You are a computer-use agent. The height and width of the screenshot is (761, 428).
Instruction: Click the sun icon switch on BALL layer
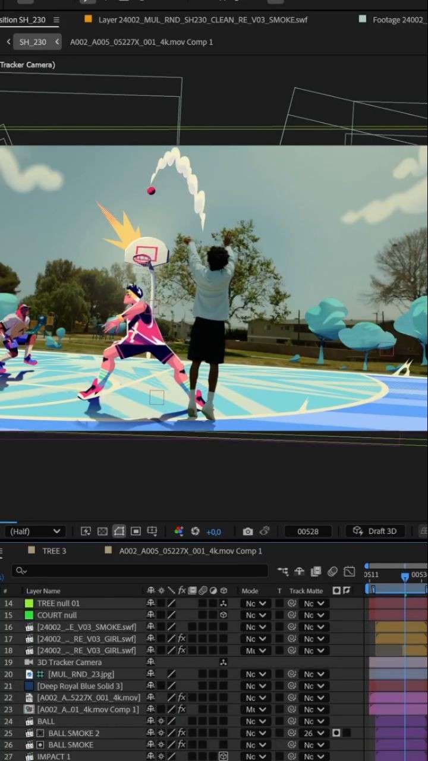pyautogui.click(x=160, y=721)
